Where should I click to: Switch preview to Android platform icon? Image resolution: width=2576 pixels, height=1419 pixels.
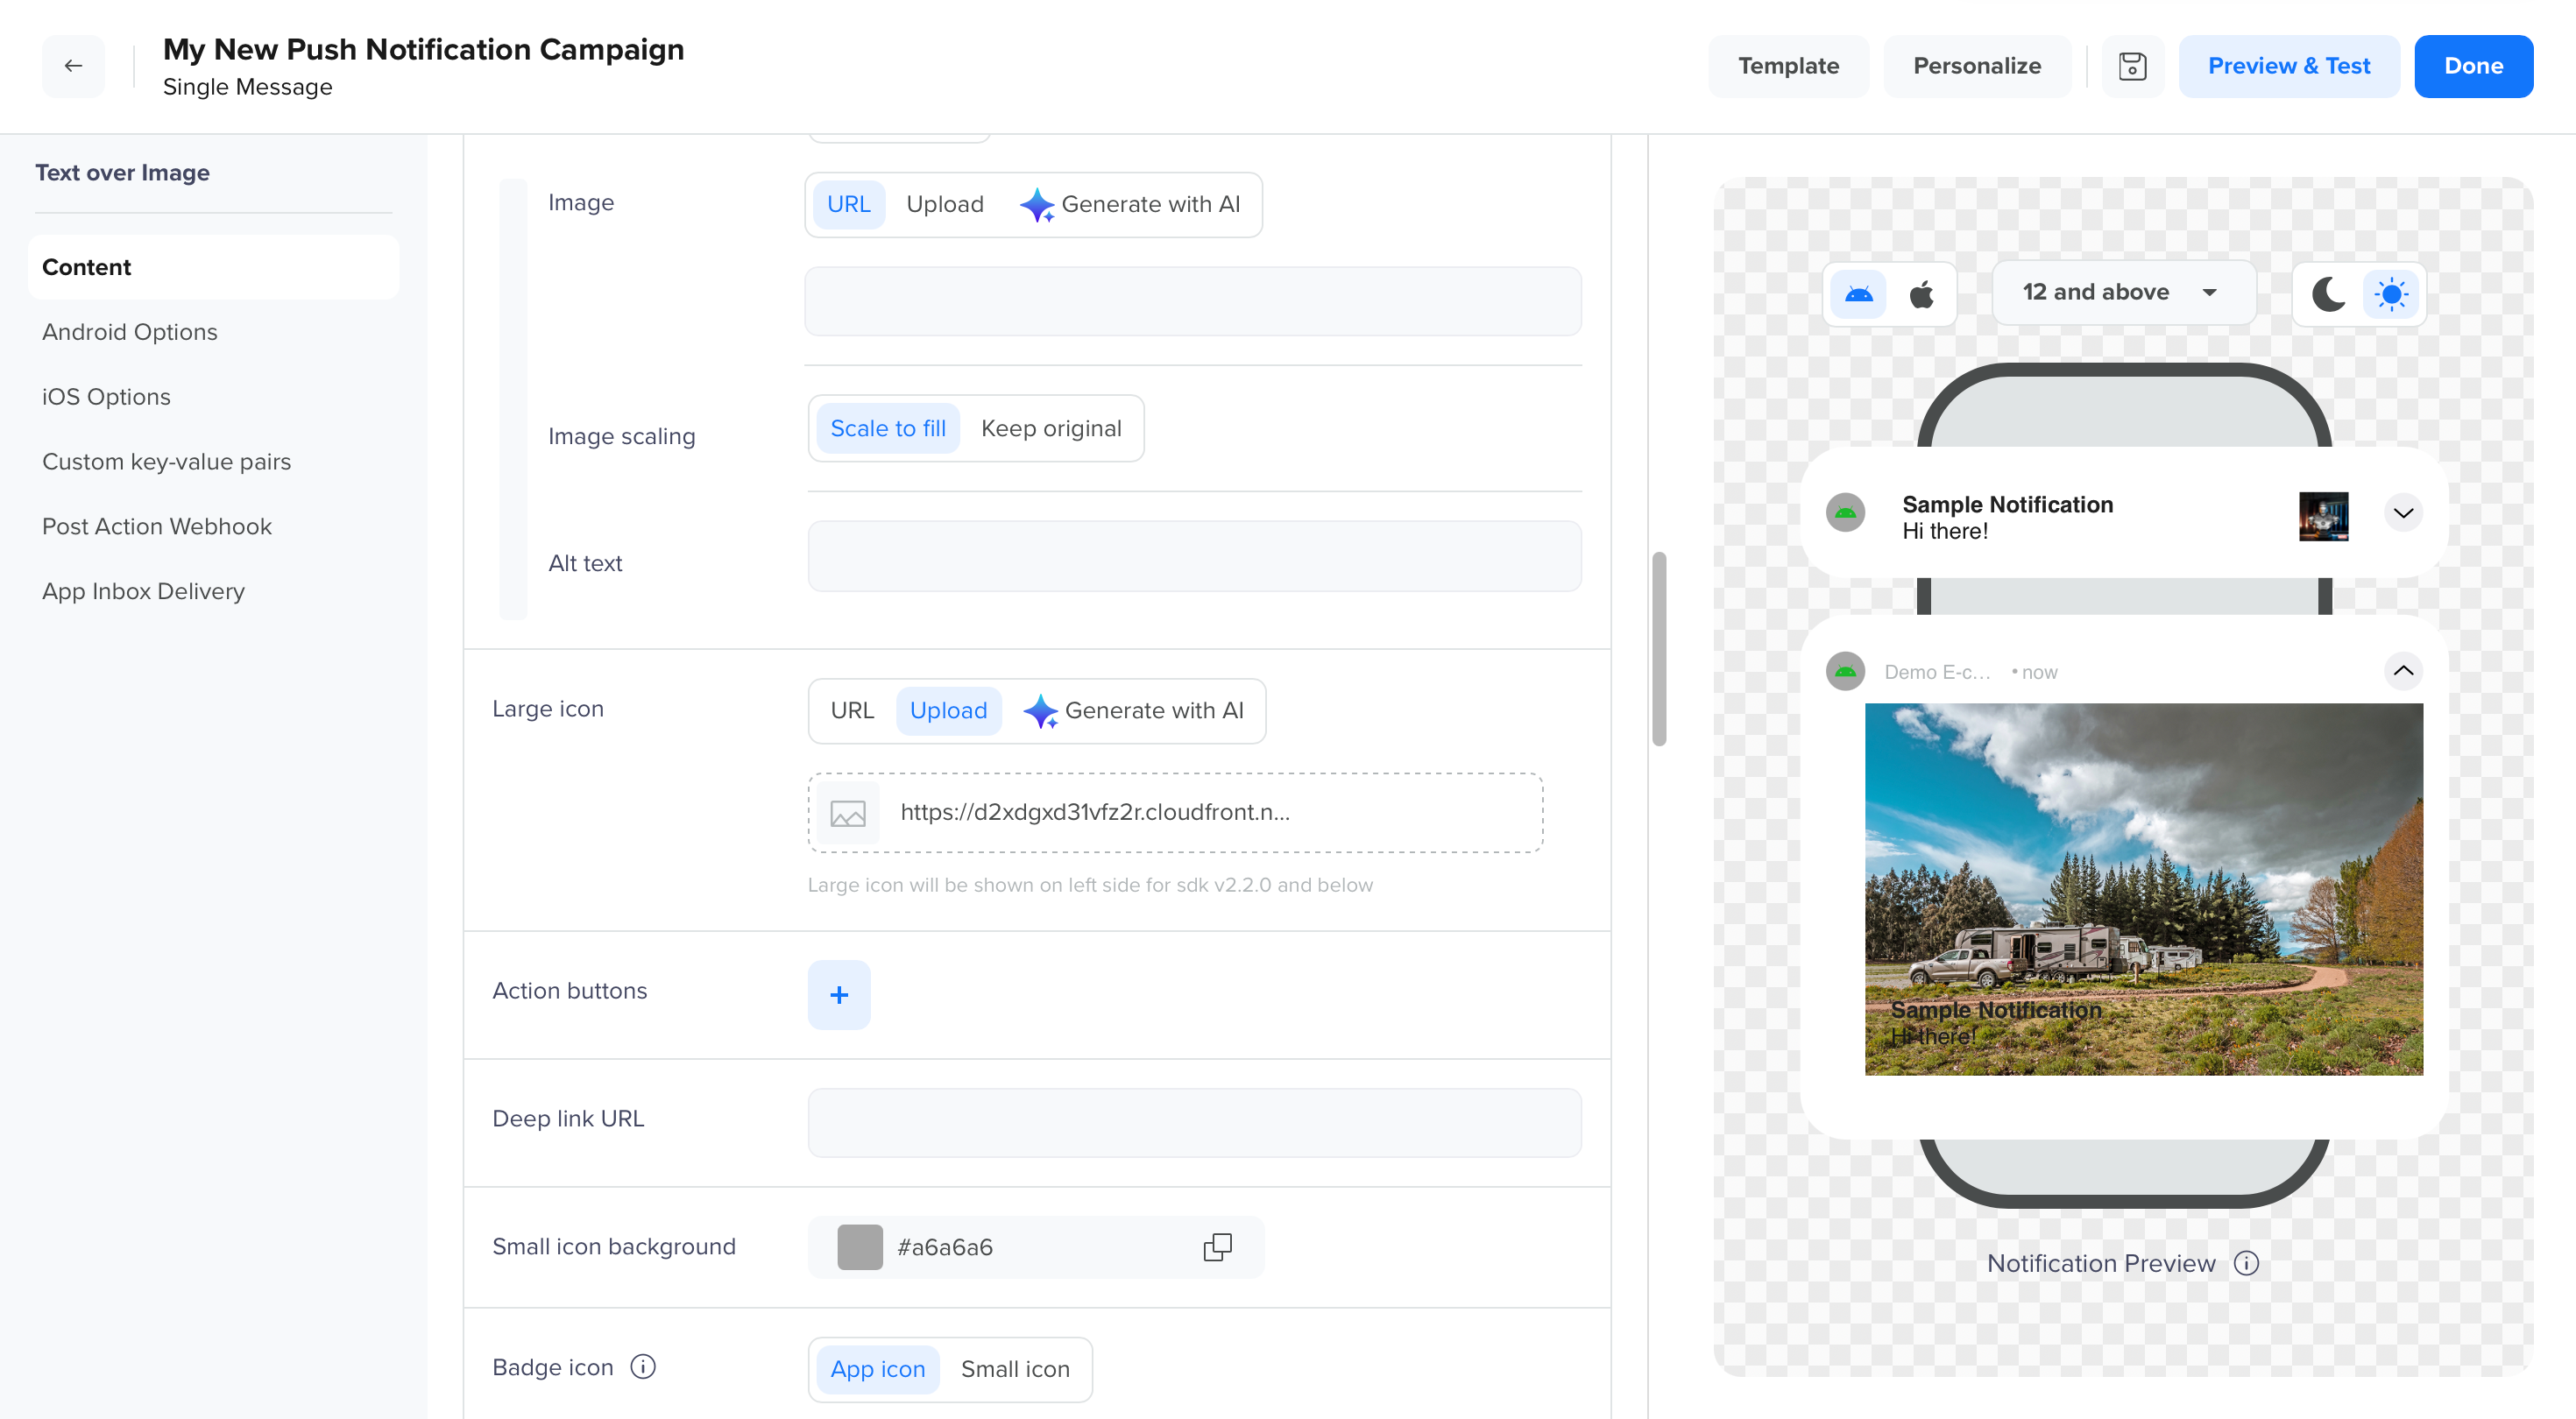[1858, 294]
